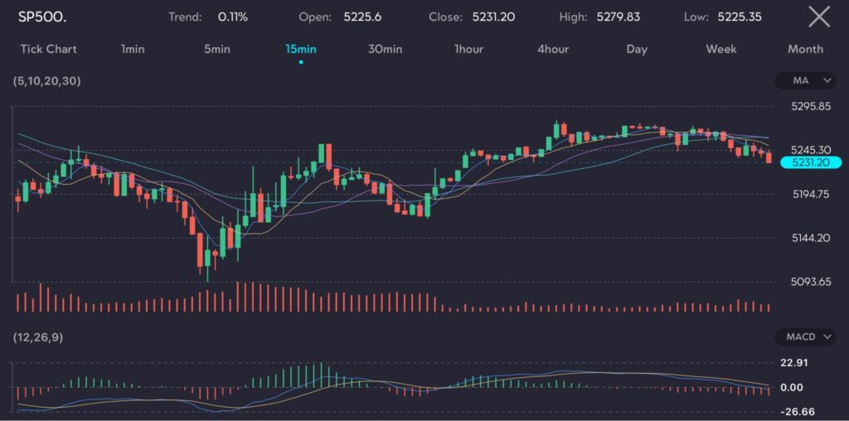Open the MACD indicator dropdown

[x=806, y=336]
